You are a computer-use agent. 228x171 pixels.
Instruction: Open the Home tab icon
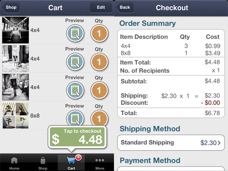pyautogui.click(x=14, y=161)
